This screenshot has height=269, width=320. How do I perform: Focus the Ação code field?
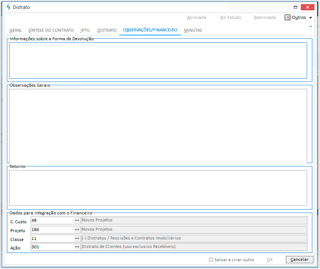coord(52,247)
